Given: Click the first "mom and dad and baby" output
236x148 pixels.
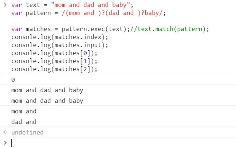Looking at the screenshot, I should point(47,90).
